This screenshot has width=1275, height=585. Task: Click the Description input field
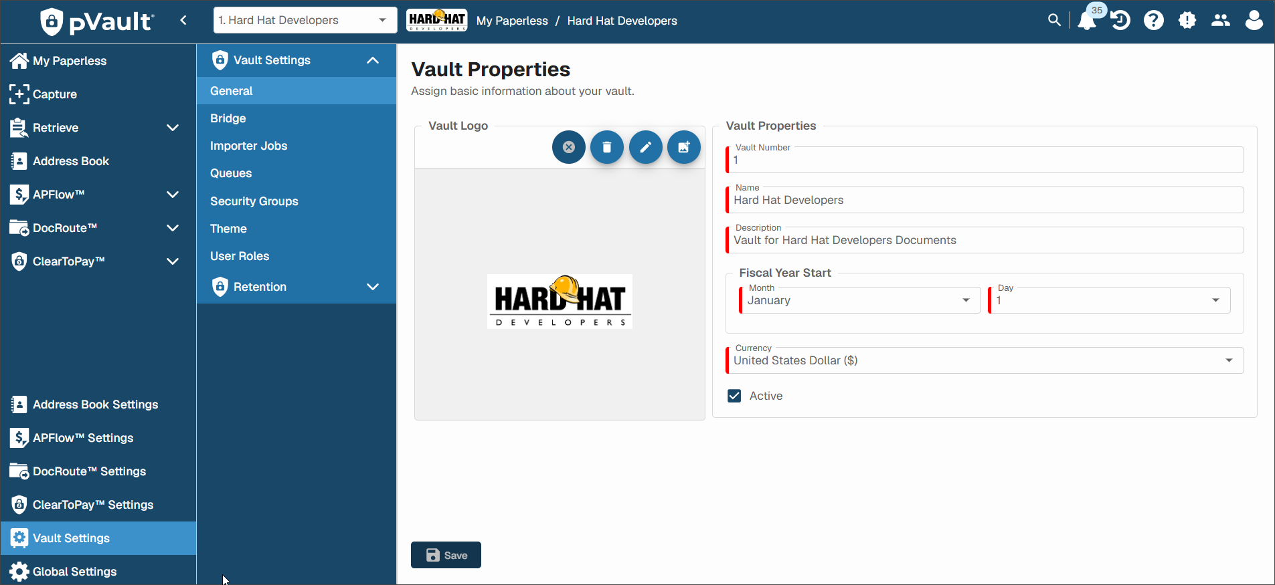(x=985, y=240)
